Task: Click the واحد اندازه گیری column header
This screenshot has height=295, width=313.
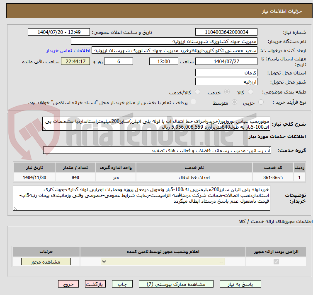Action: (116, 168)
